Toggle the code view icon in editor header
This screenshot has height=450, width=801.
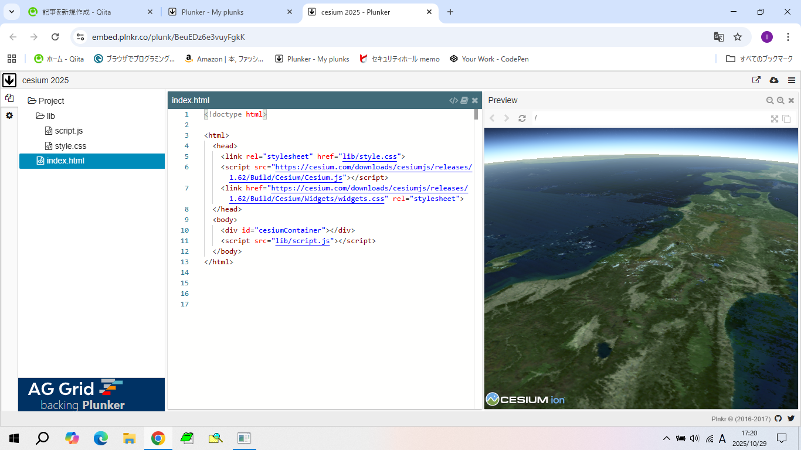pyautogui.click(x=453, y=101)
